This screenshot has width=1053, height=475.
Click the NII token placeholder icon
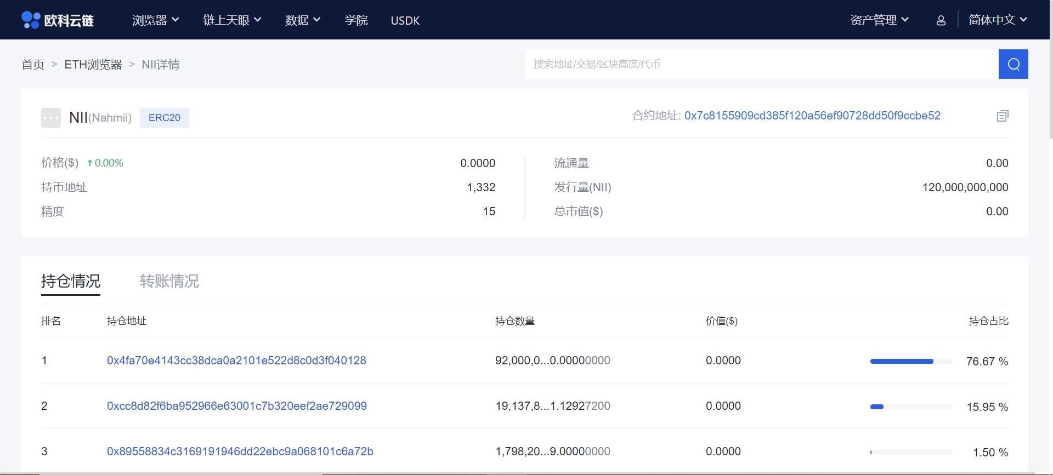51,118
